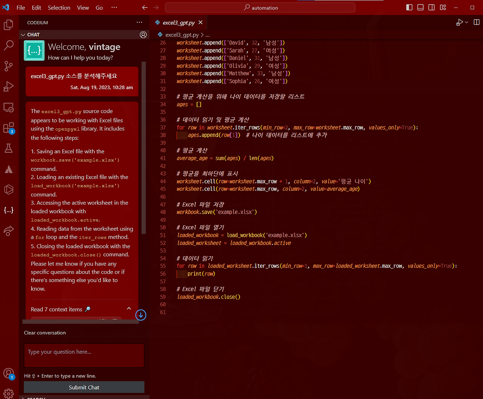Click code line 59 loaded_workbook.close() in editor
This screenshot has width=483, height=399.
[x=209, y=297]
